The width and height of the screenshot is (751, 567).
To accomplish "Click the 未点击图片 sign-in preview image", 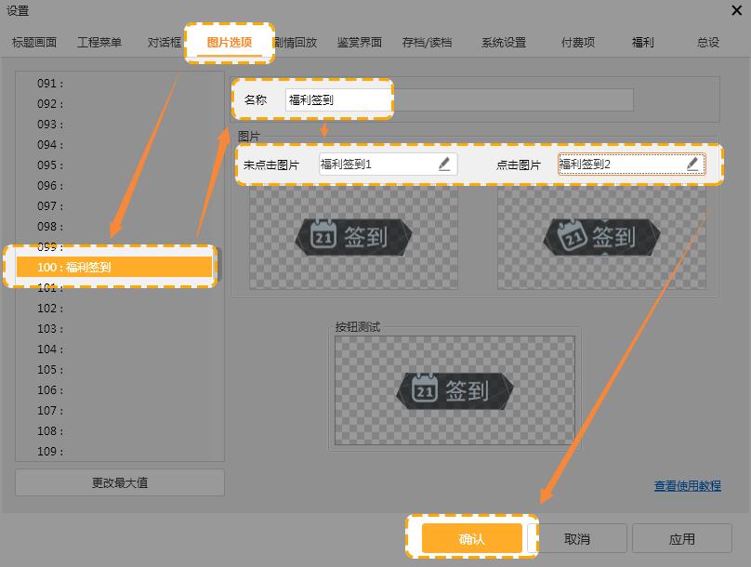I will pyautogui.click(x=353, y=237).
